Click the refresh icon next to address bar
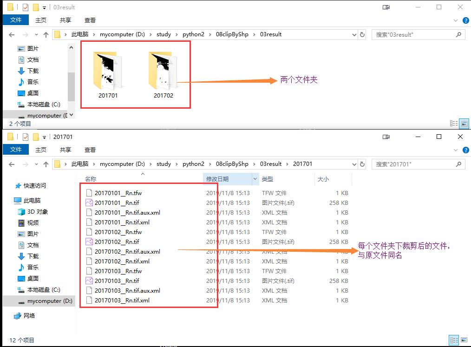This screenshot has width=471, height=347. tap(362, 34)
